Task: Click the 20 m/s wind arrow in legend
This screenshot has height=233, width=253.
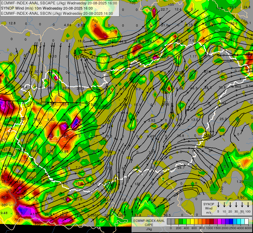Action: pyautogui.click(x=230, y=205)
